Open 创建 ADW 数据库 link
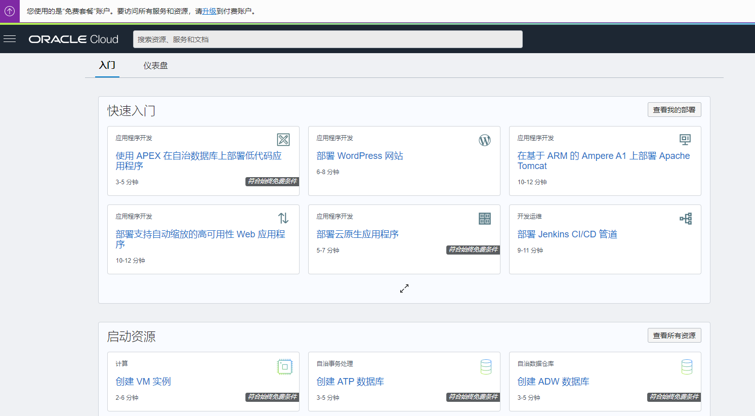 [x=553, y=382]
